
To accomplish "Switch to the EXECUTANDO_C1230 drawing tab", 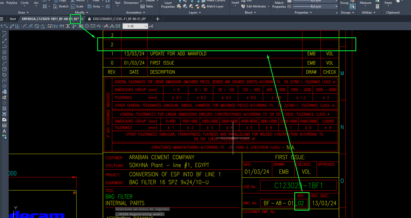I will click(x=119, y=19).
